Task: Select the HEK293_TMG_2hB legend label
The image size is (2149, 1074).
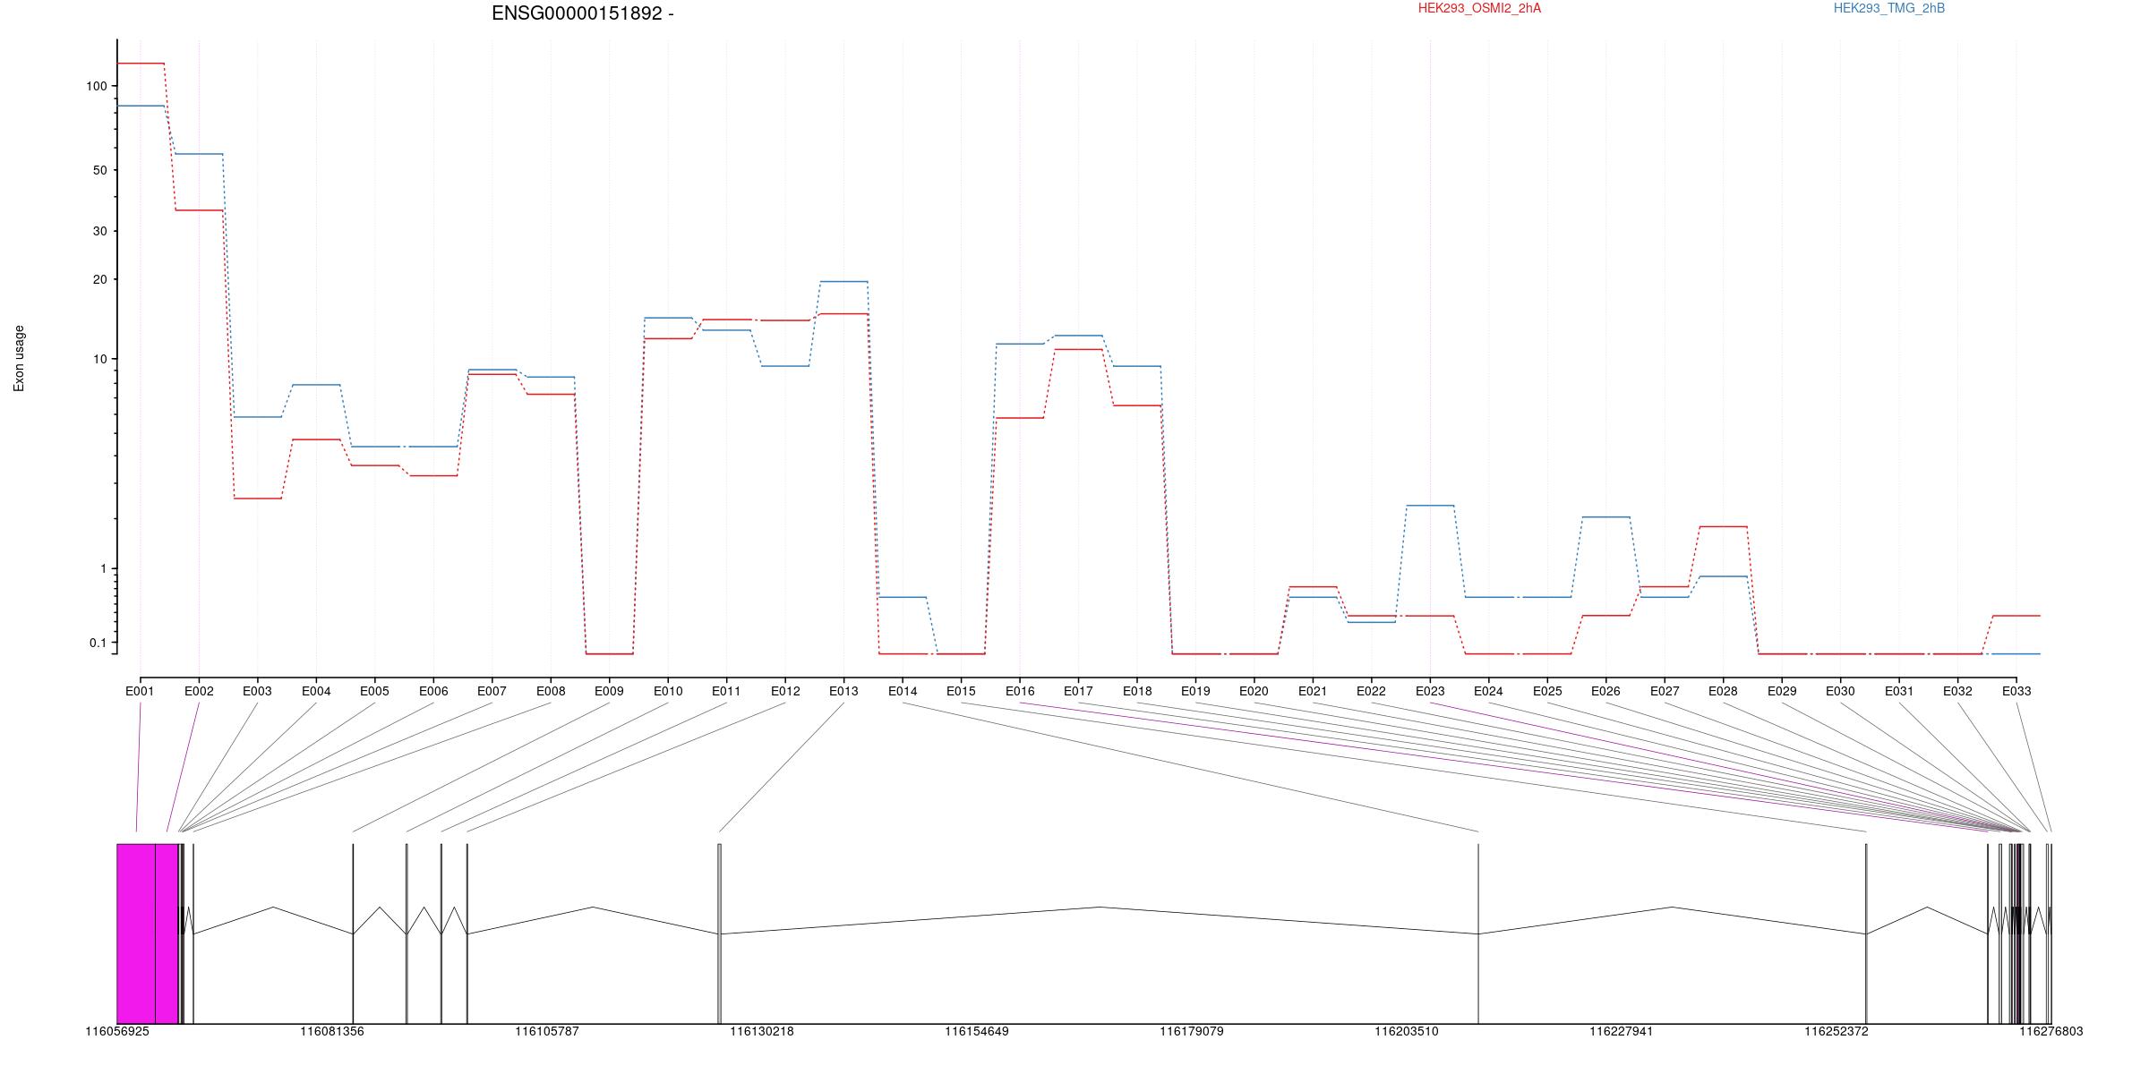Action: pyautogui.click(x=1889, y=8)
